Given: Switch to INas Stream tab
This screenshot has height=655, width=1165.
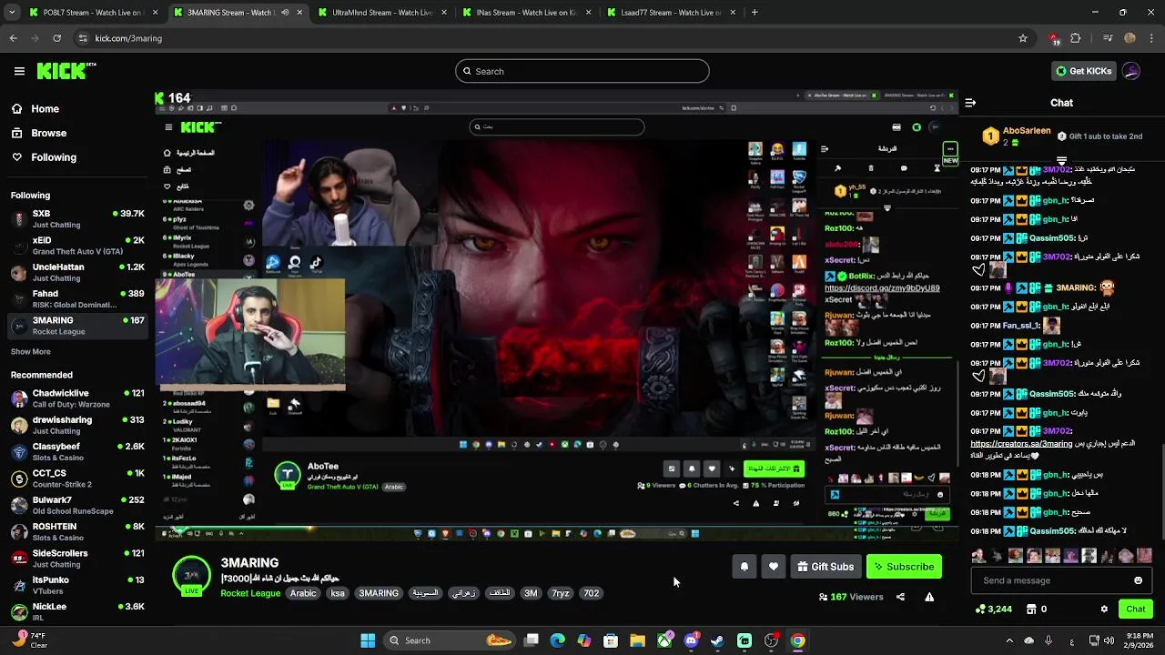Looking at the screenshot, I should [525, 13].
